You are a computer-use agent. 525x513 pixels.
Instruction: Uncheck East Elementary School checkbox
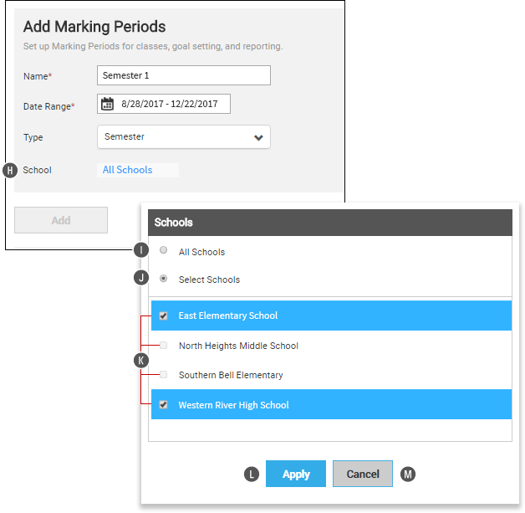[163, 315]
